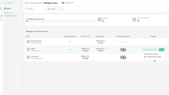Click Emmanuel's enrolled courses thumbnail
The height and width of the screenshot is (95, 169).
pyautogui.click(x=123, y=57)
